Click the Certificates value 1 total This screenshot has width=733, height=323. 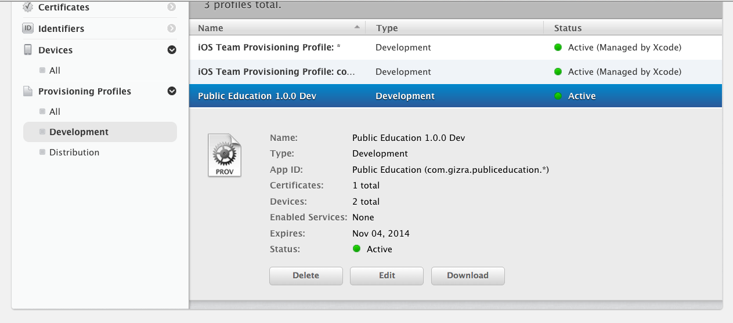point(366,186)
